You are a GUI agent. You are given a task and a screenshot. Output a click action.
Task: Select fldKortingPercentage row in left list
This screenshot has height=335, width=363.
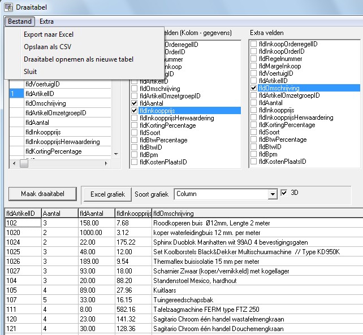click(54, 151)
